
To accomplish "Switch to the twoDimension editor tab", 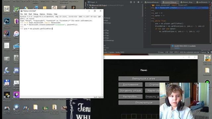I will coord(202,2).
